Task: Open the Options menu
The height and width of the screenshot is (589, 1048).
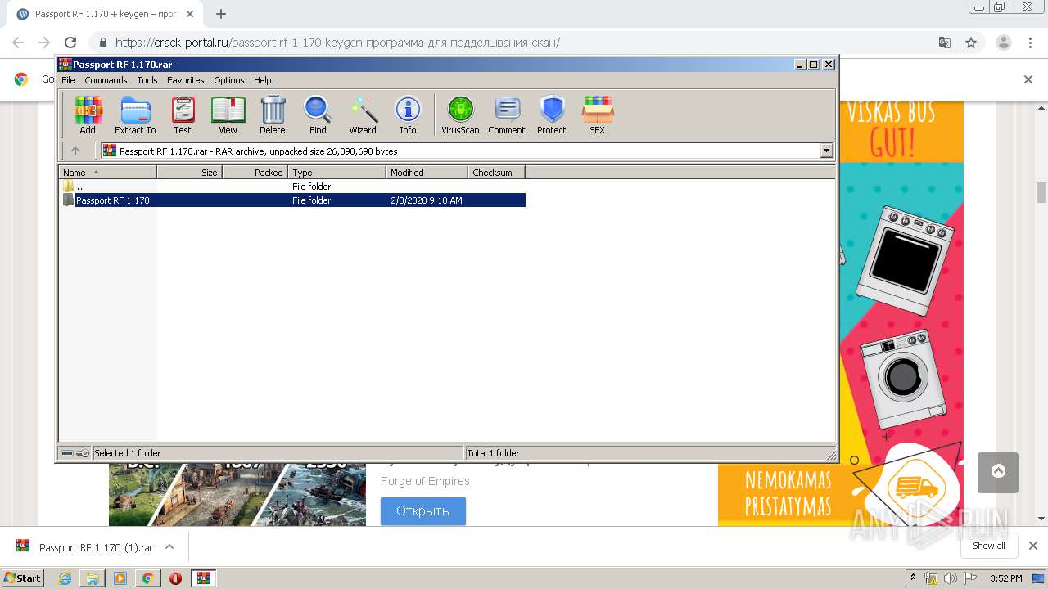Action: [229, 80]
